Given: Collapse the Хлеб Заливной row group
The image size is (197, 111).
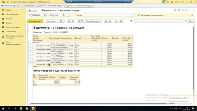Looking at the screenshot, I should click(x=30, y=62).
